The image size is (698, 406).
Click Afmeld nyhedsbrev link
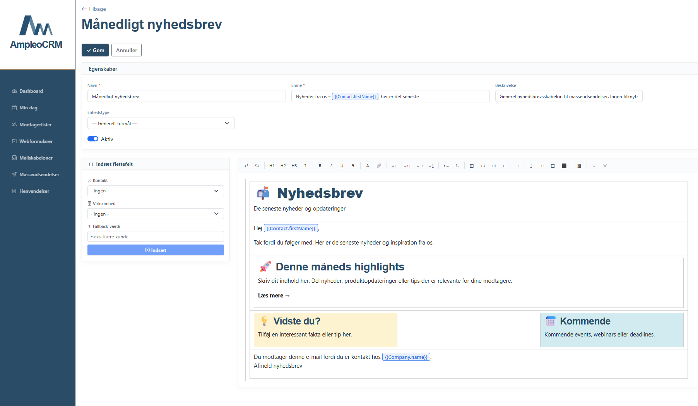pyautogui.click(x=278, y=366)
